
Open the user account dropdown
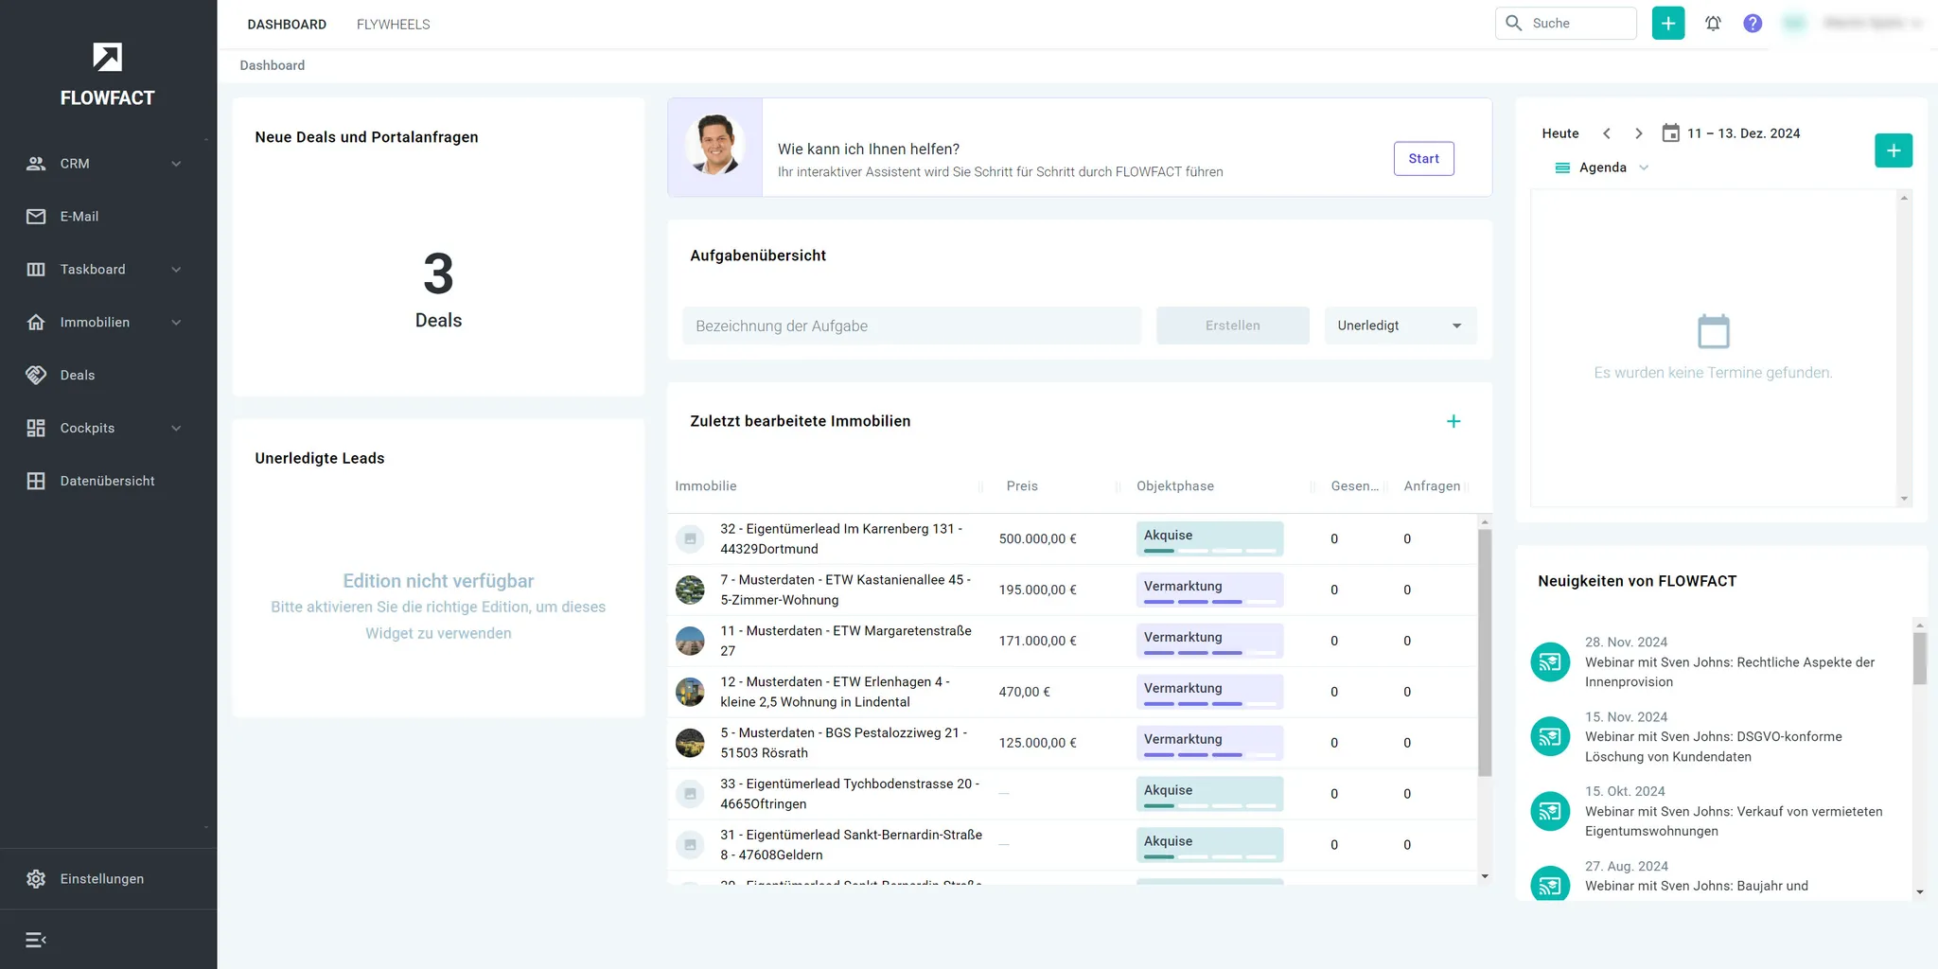click(x=1852, y=23)
